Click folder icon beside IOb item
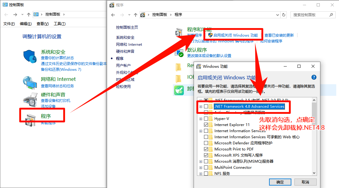Viewport: 339px width, 188px height. (x=178, y=79)
